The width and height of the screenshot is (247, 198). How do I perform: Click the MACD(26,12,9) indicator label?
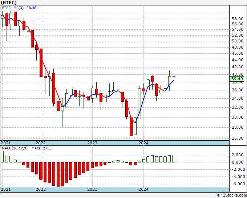15,148
